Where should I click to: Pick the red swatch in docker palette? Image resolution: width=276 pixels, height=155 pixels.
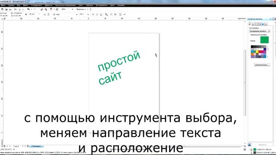point(260,52)
